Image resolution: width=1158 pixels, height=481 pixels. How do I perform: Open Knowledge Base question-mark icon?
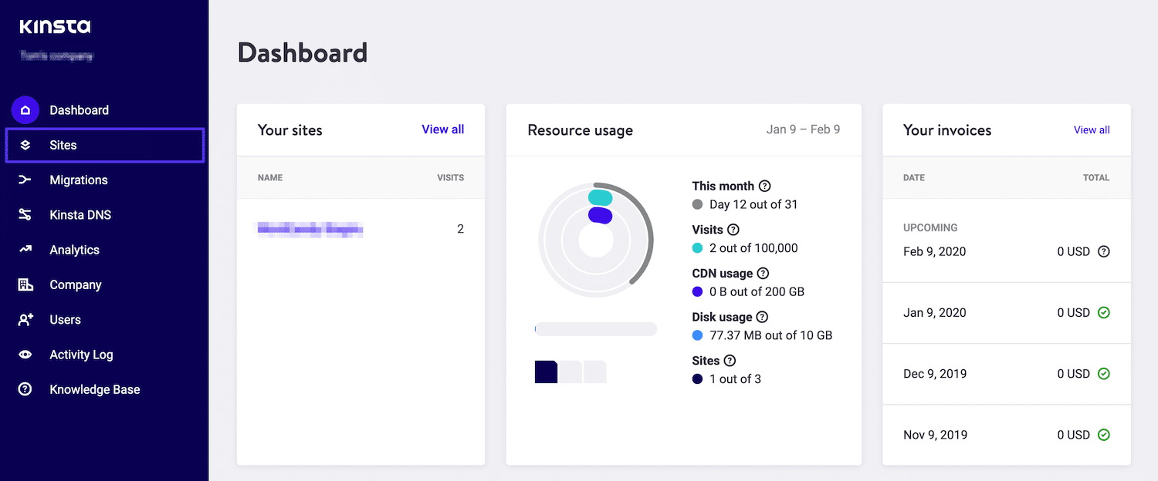25,388
